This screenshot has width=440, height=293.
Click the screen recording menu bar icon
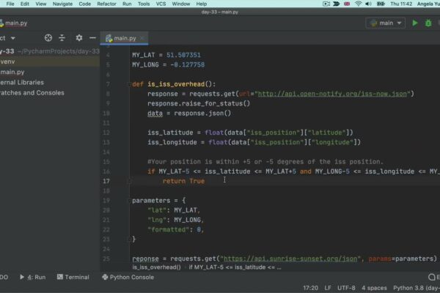[x=326, y=4]
